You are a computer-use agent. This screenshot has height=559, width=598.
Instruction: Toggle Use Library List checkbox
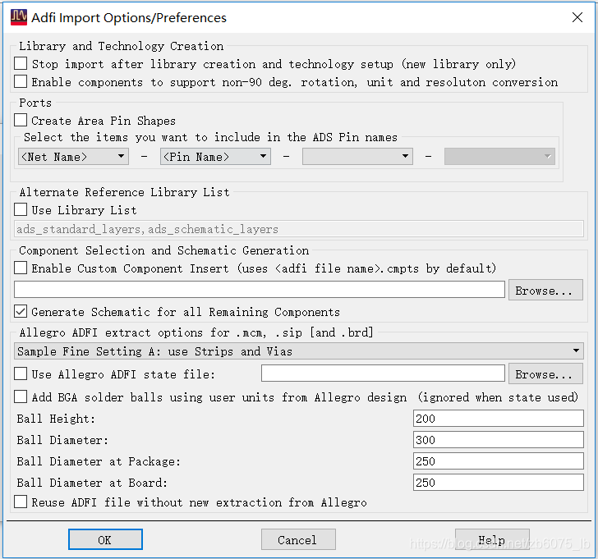tap(21, 209)
